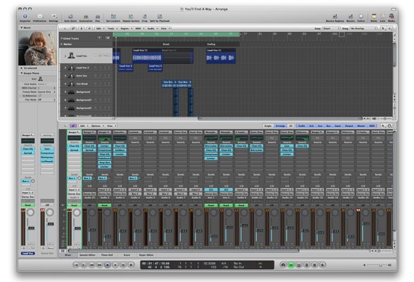Screen dimensions: 414x282
Task: Click the Lead Vox track instrument icon
Action: (x=71, y=55)
